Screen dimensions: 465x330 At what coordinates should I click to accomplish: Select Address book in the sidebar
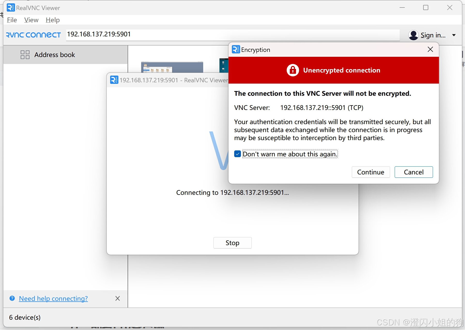pyautogui.click(x=65, y=55)
